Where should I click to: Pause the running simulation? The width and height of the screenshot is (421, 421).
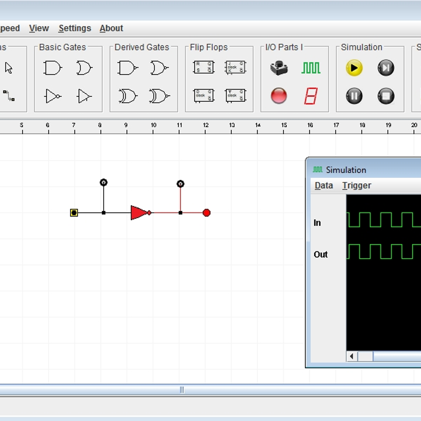coord(354,96)
